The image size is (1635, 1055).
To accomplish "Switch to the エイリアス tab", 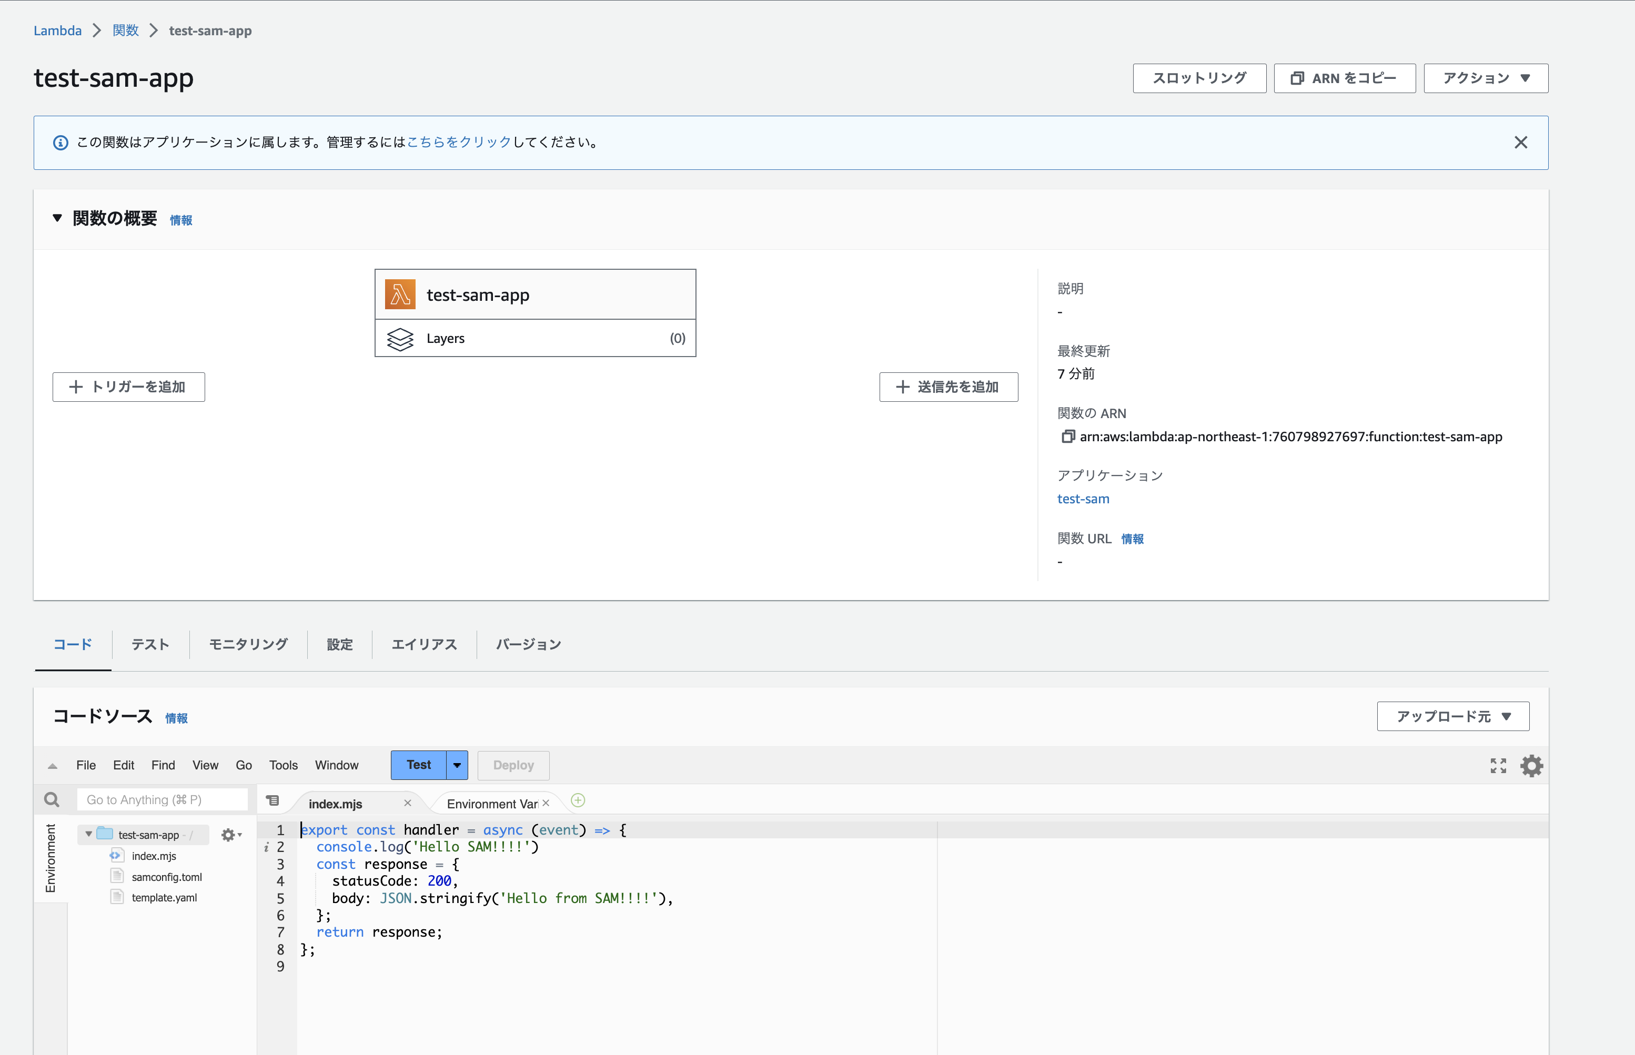I will (423, 644).
